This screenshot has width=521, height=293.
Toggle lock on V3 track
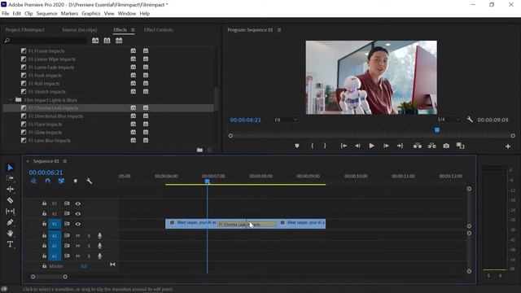coord(44,203)
